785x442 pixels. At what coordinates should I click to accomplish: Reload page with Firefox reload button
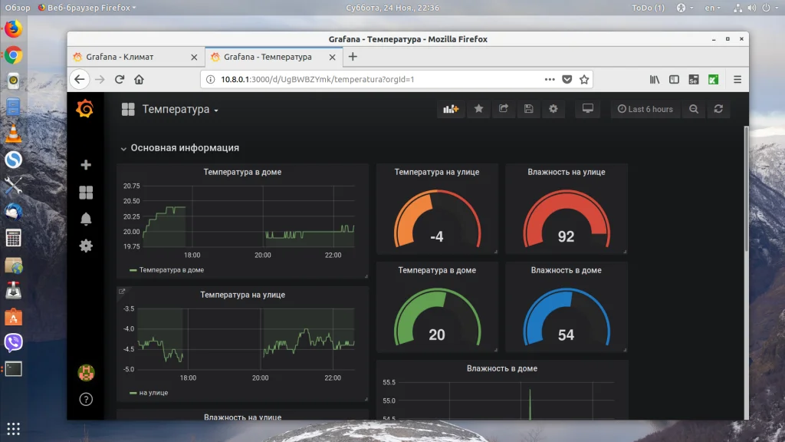pyautogui.click(x=119, y=79)
